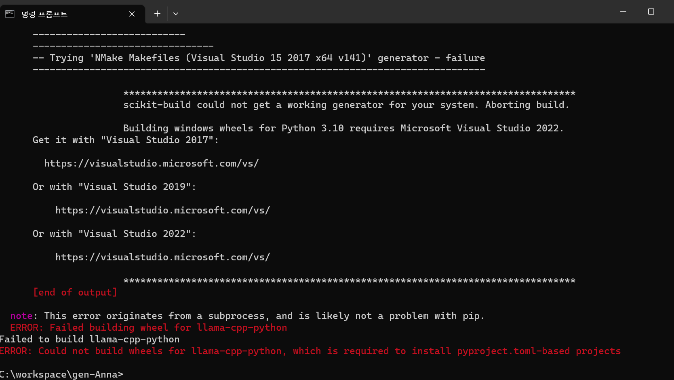
Task: Click the Visual Studio 2019 download URL
Action: point(162,210)
